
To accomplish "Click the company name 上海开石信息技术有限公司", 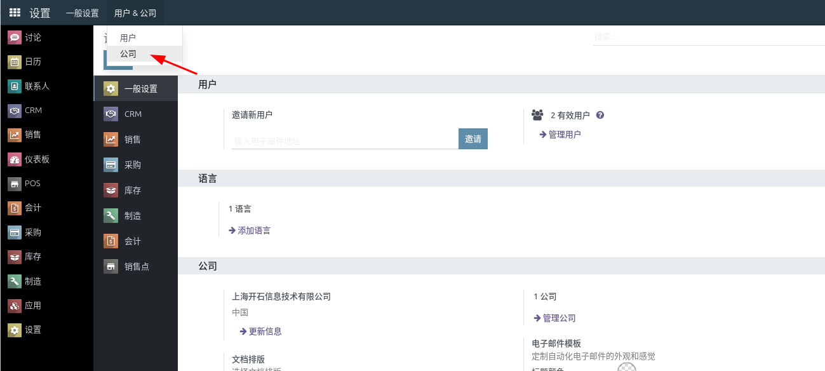I will click(281, 297).
